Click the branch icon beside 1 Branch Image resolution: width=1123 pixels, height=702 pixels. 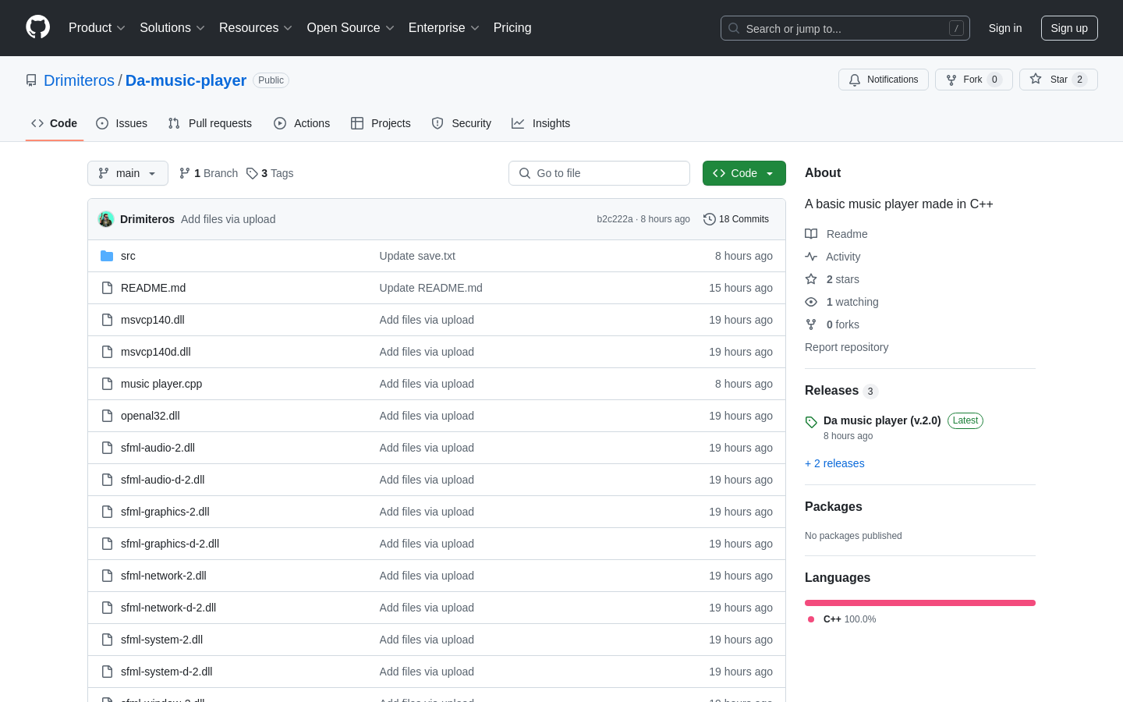click(x=185, y=173)
